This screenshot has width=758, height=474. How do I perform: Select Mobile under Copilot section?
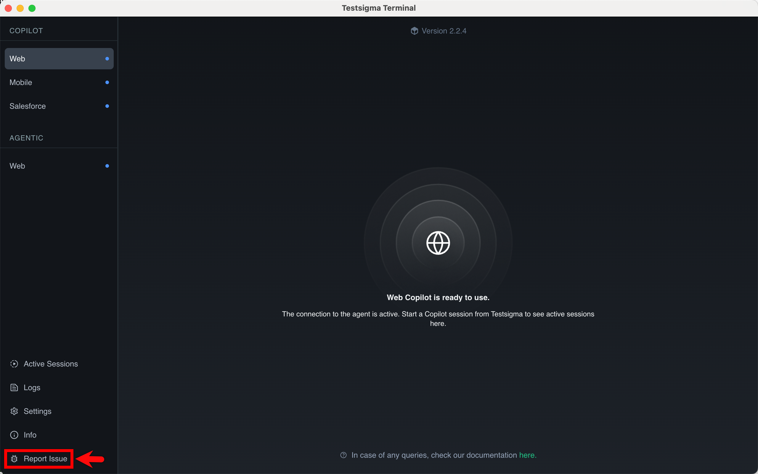tap(59, 82)
